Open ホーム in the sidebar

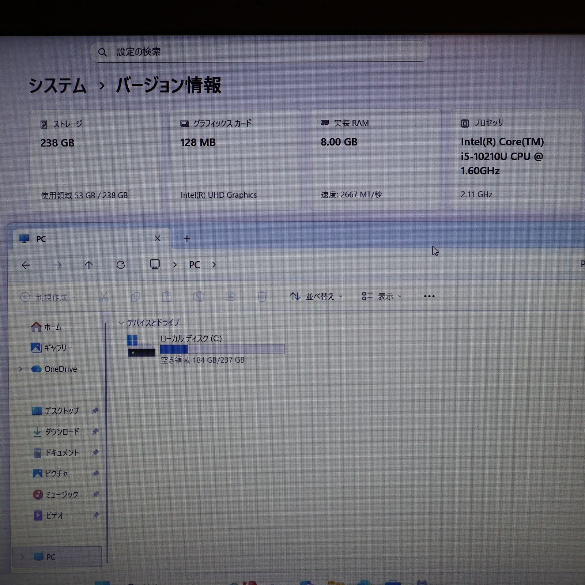[46, 327]
